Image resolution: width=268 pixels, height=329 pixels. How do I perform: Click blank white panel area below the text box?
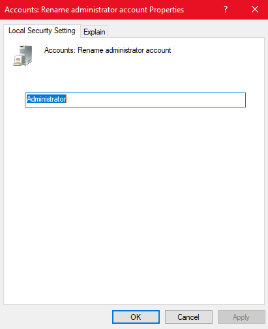(134, 195)
